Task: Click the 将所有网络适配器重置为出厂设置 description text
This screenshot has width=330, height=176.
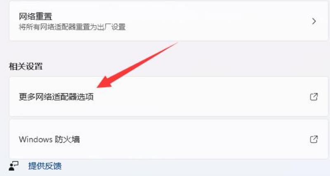Action: [x=72, y=27]
